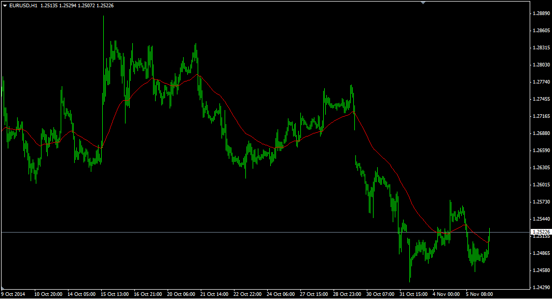This screenshot has width=552, height=299.
Task: Click the 1.26305 price scale label
Action: pos(541,168)
